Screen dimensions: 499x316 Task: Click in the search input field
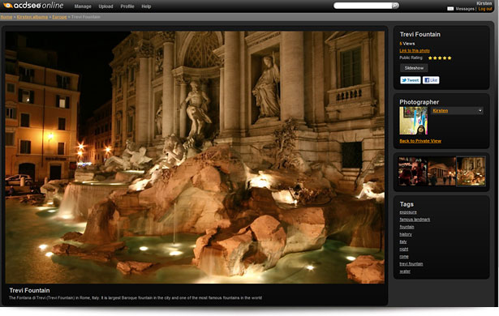363,6
